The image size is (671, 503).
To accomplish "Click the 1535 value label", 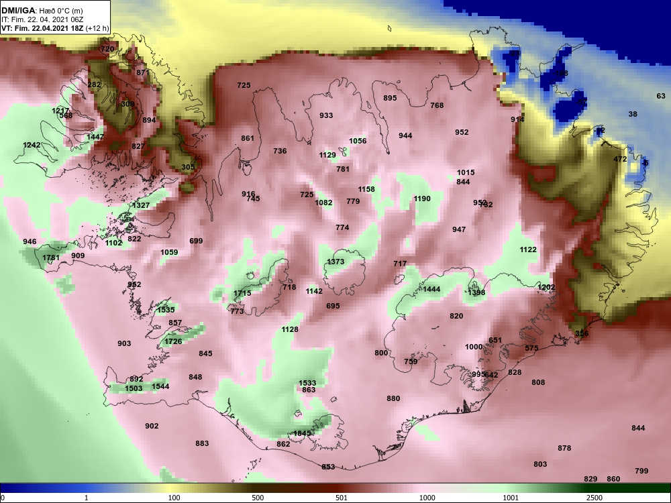I will coord(166,310).
